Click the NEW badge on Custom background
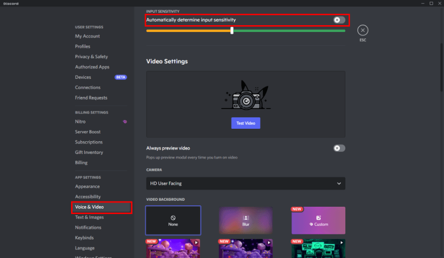The height and width of the screenshot is (258, 444). click(x=297, y=209)
